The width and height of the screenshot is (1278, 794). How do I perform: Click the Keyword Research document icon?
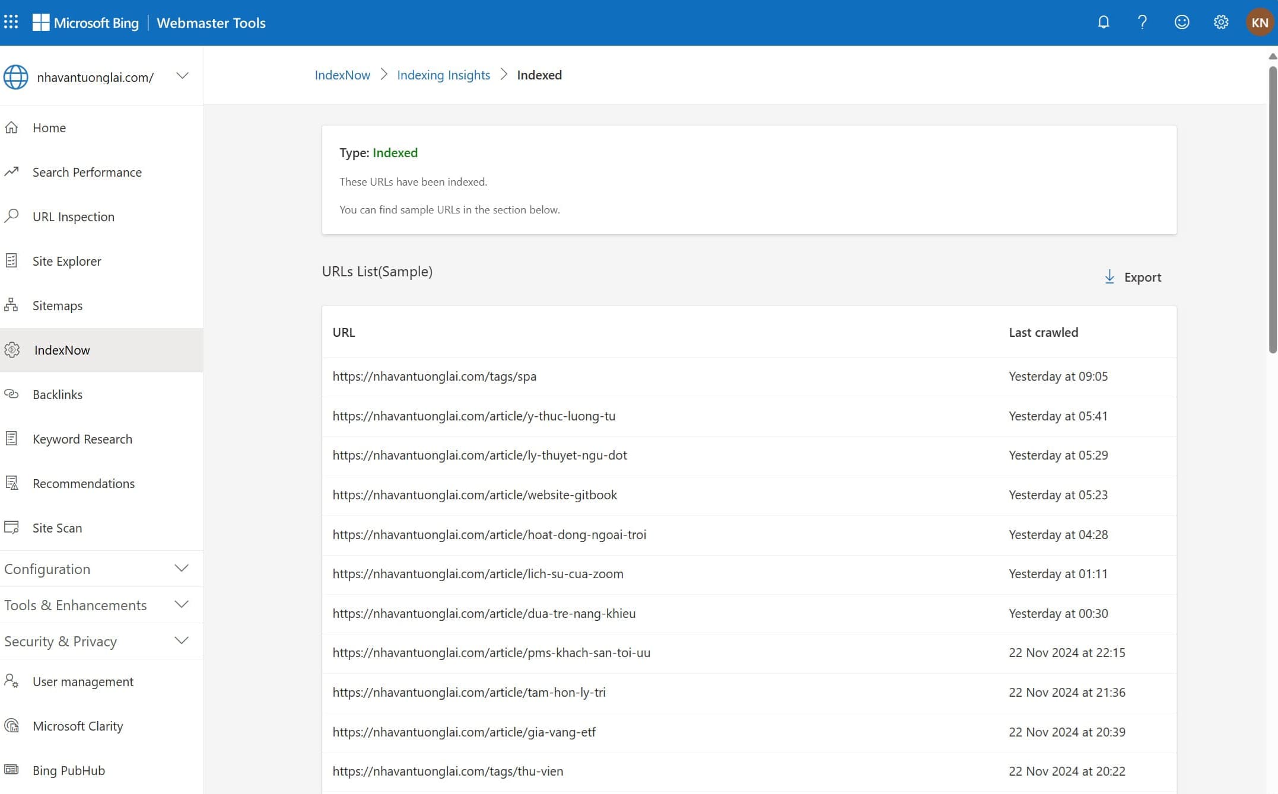(11, 439)
